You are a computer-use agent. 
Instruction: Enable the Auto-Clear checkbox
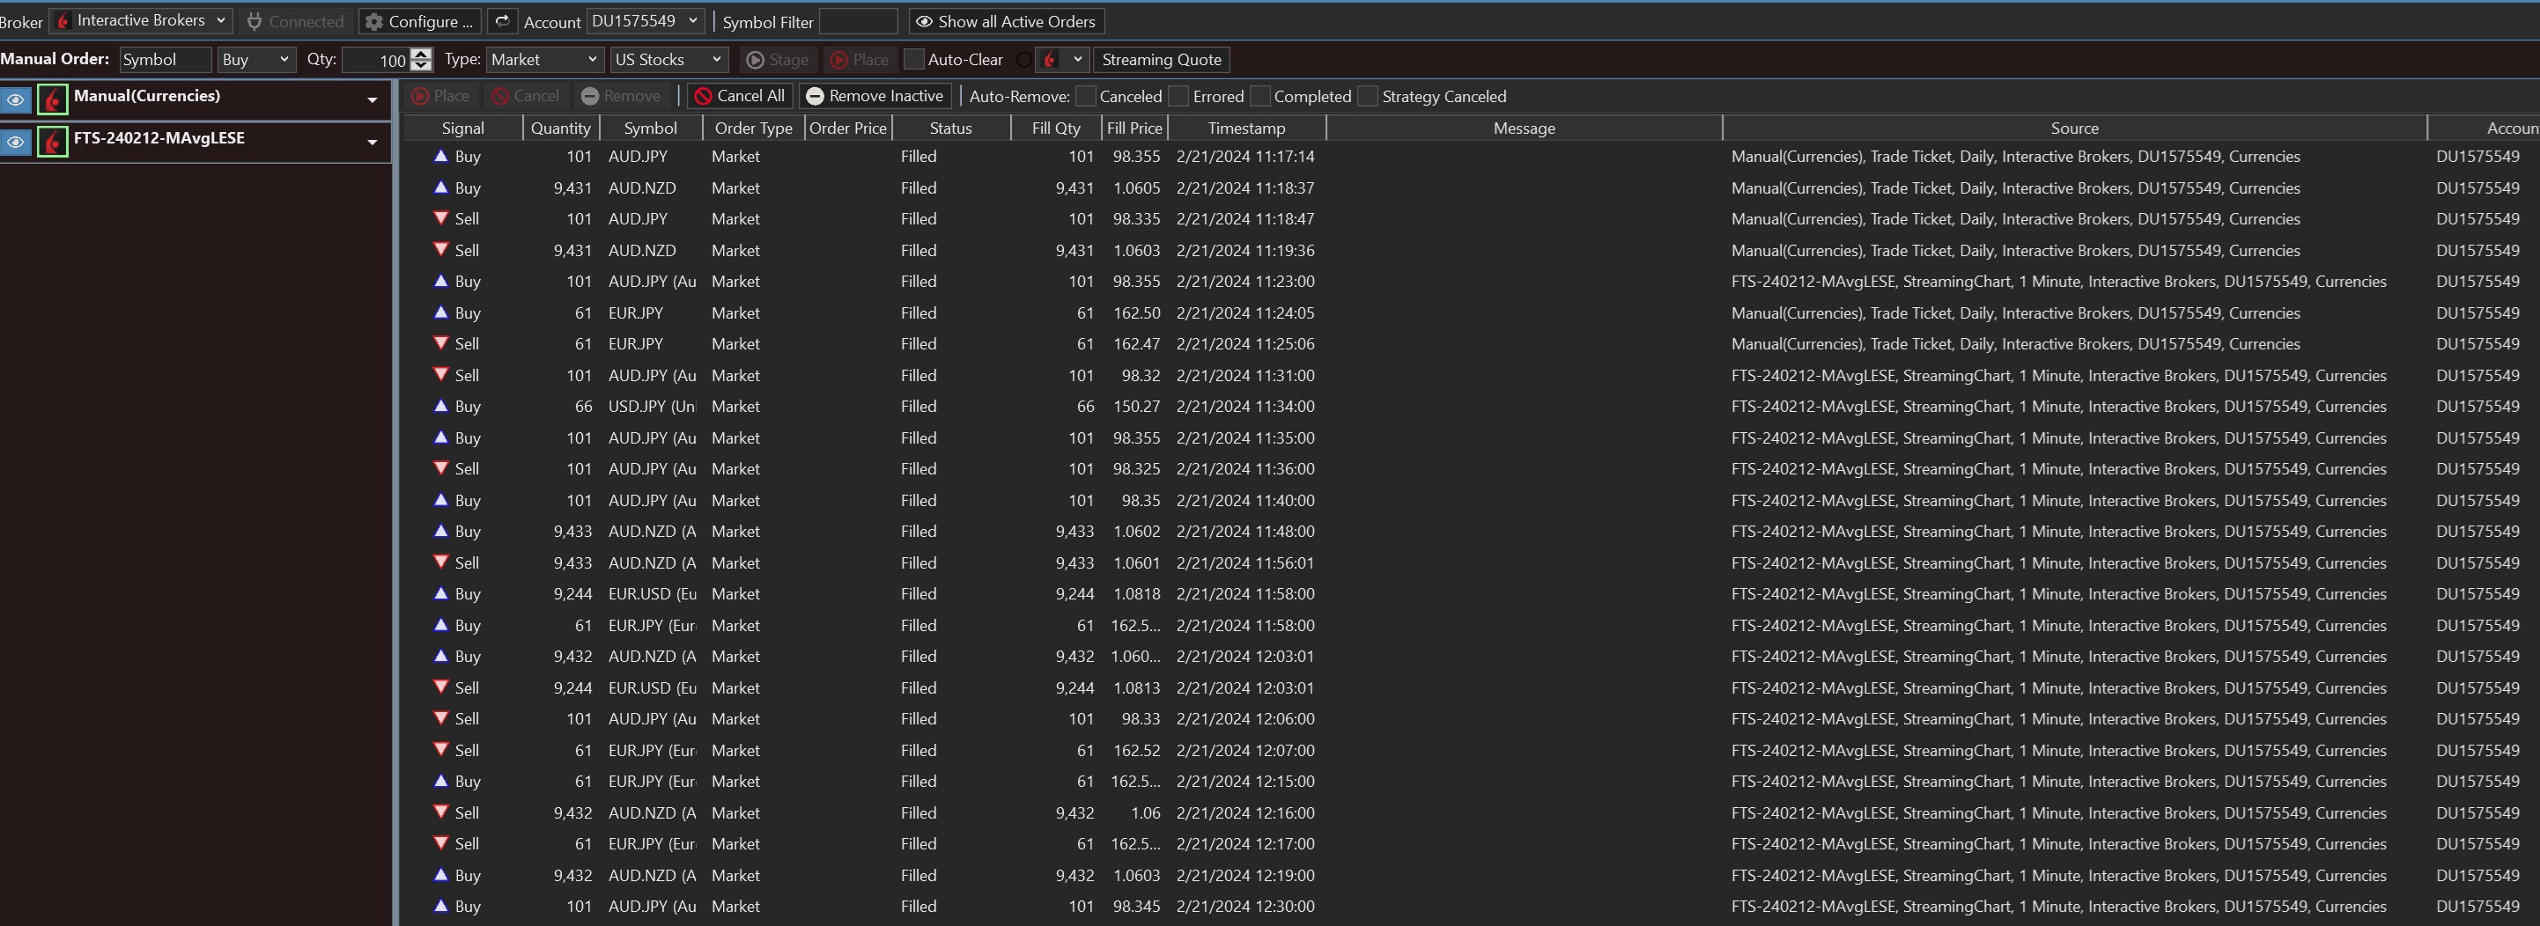(914, 60)
